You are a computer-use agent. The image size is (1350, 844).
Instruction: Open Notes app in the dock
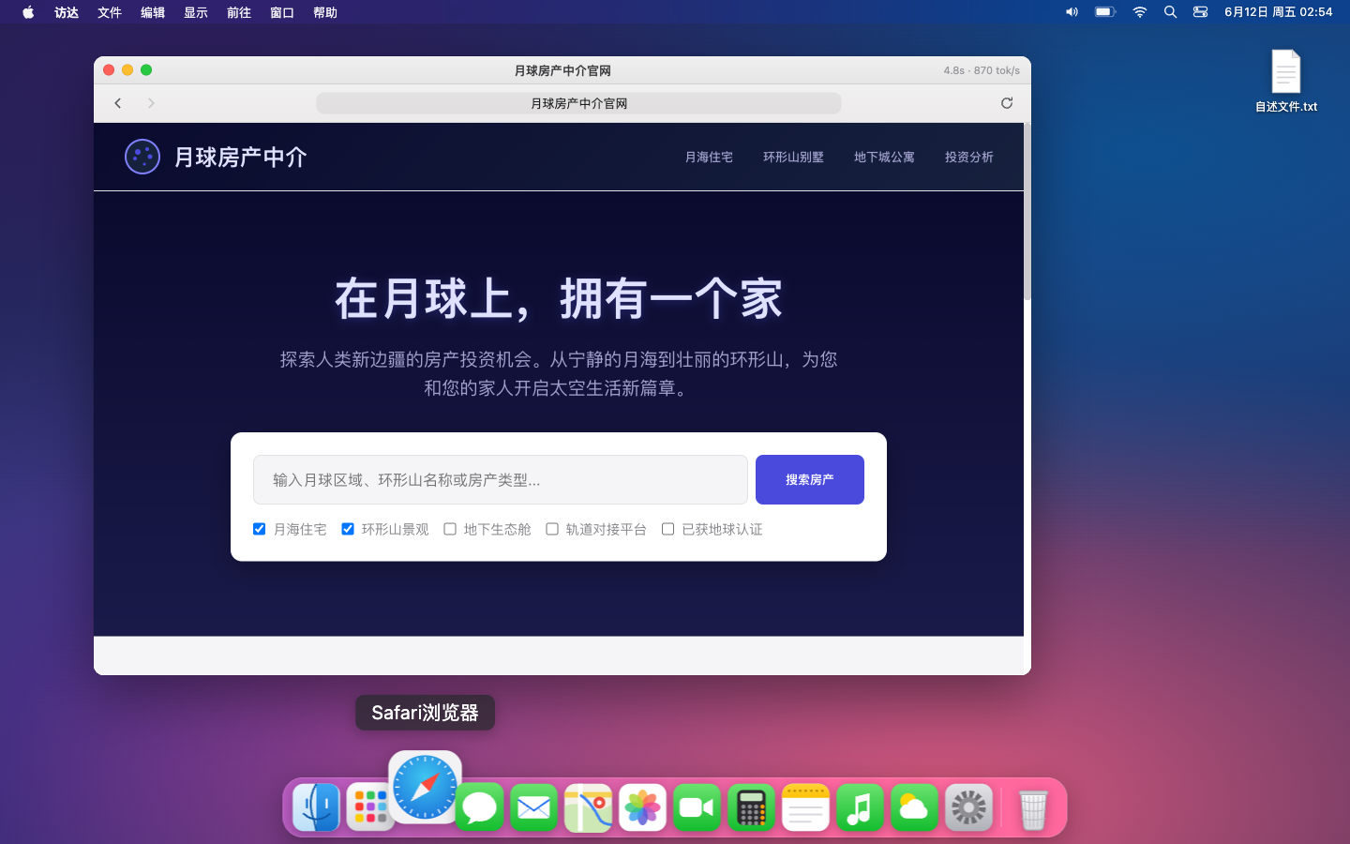(806, 807)
